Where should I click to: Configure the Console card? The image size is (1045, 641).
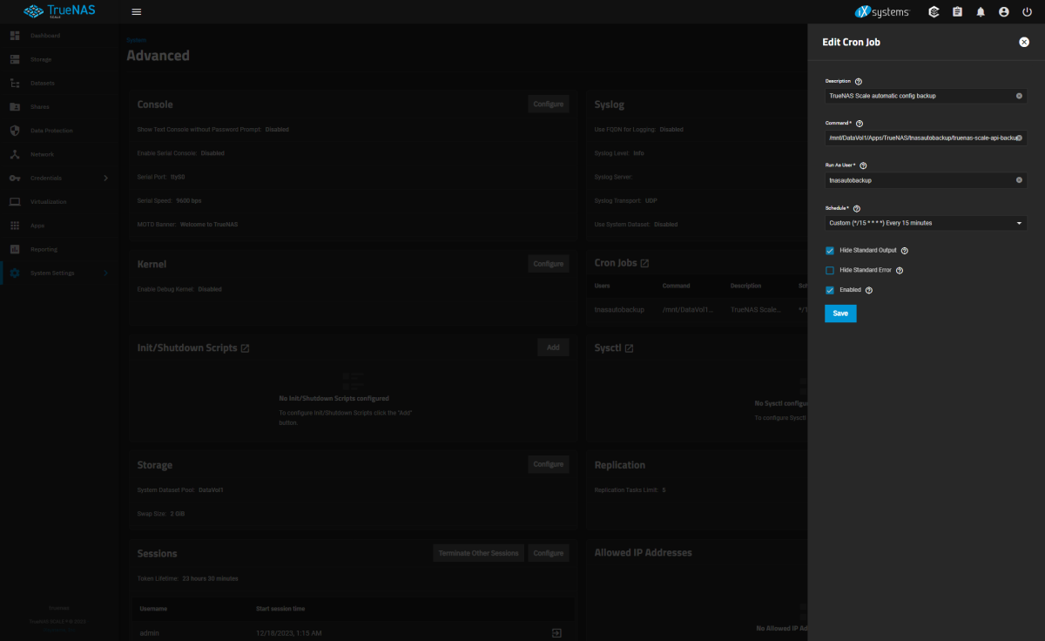point(549,104)
